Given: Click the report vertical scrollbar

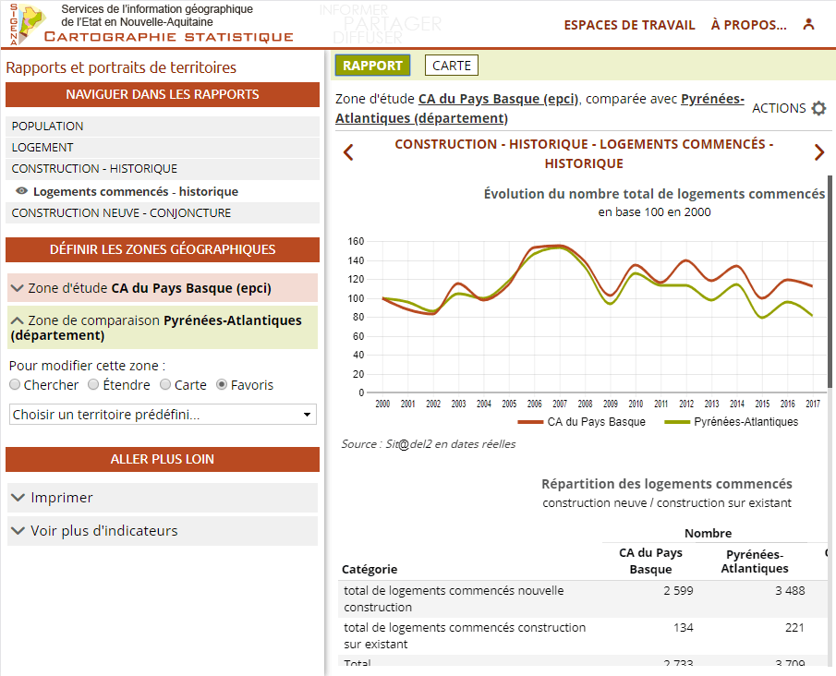Looking at the screenshot, I should pyautogui.click(x=830, y=282).
